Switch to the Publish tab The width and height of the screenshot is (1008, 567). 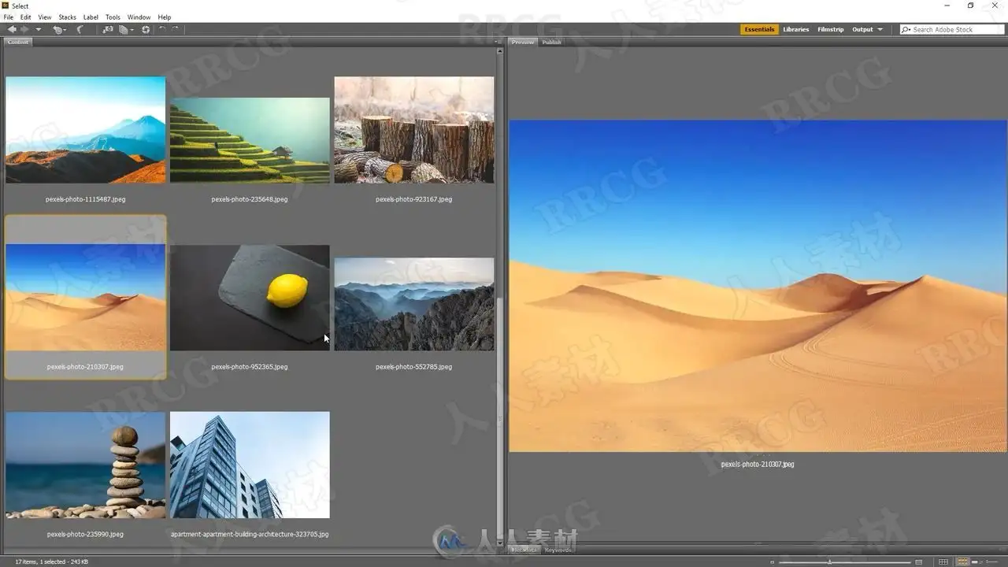[x=551, y=42]
